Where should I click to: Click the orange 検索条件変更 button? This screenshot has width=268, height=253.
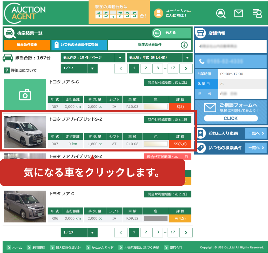coord(27,45)
